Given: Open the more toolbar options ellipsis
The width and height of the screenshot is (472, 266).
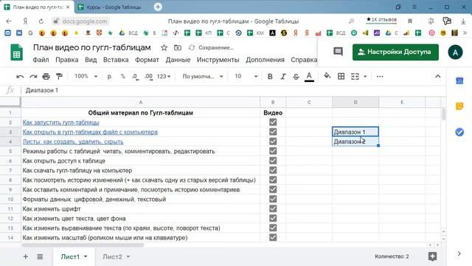Looking at the screenshot, I should point(380,77).
